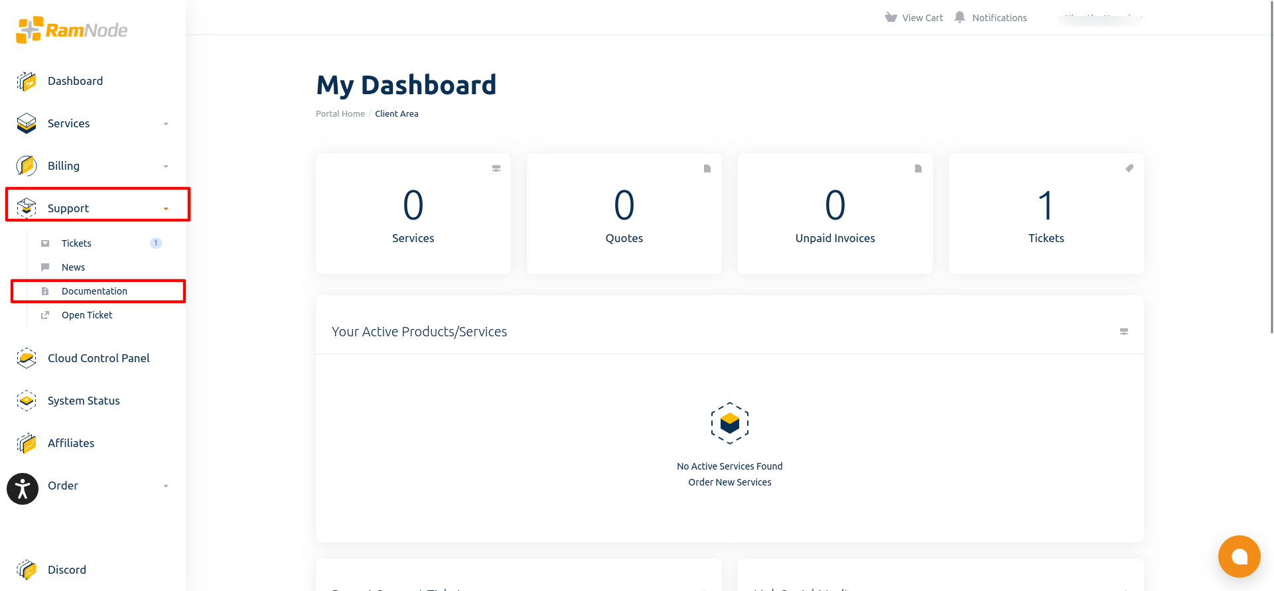Click the Notifications bell icon
This screenshot has width=1274, height=591.
tap(959, 17)
